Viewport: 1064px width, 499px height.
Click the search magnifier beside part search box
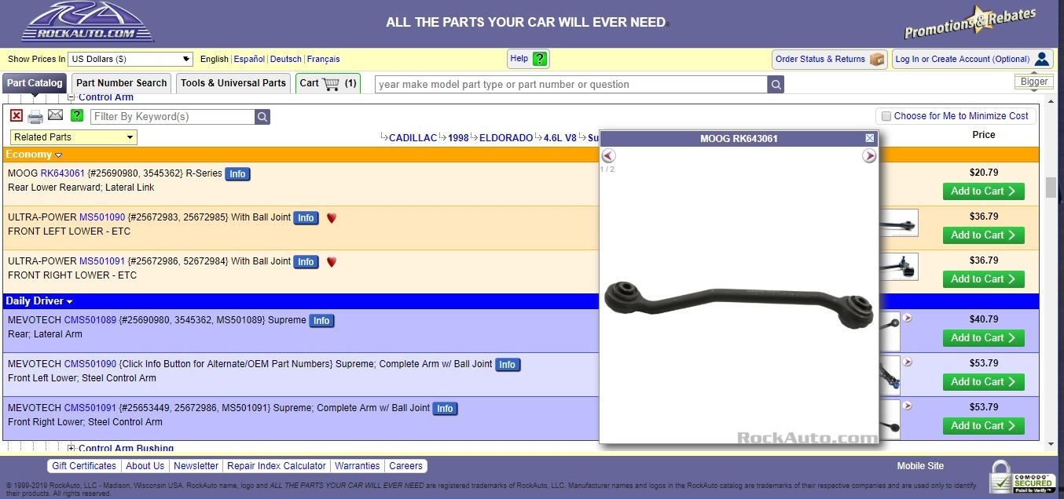point(776,84)
